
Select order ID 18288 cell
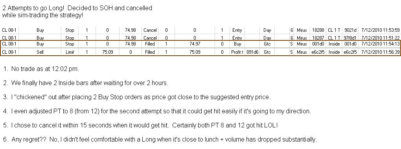[316, 30]
